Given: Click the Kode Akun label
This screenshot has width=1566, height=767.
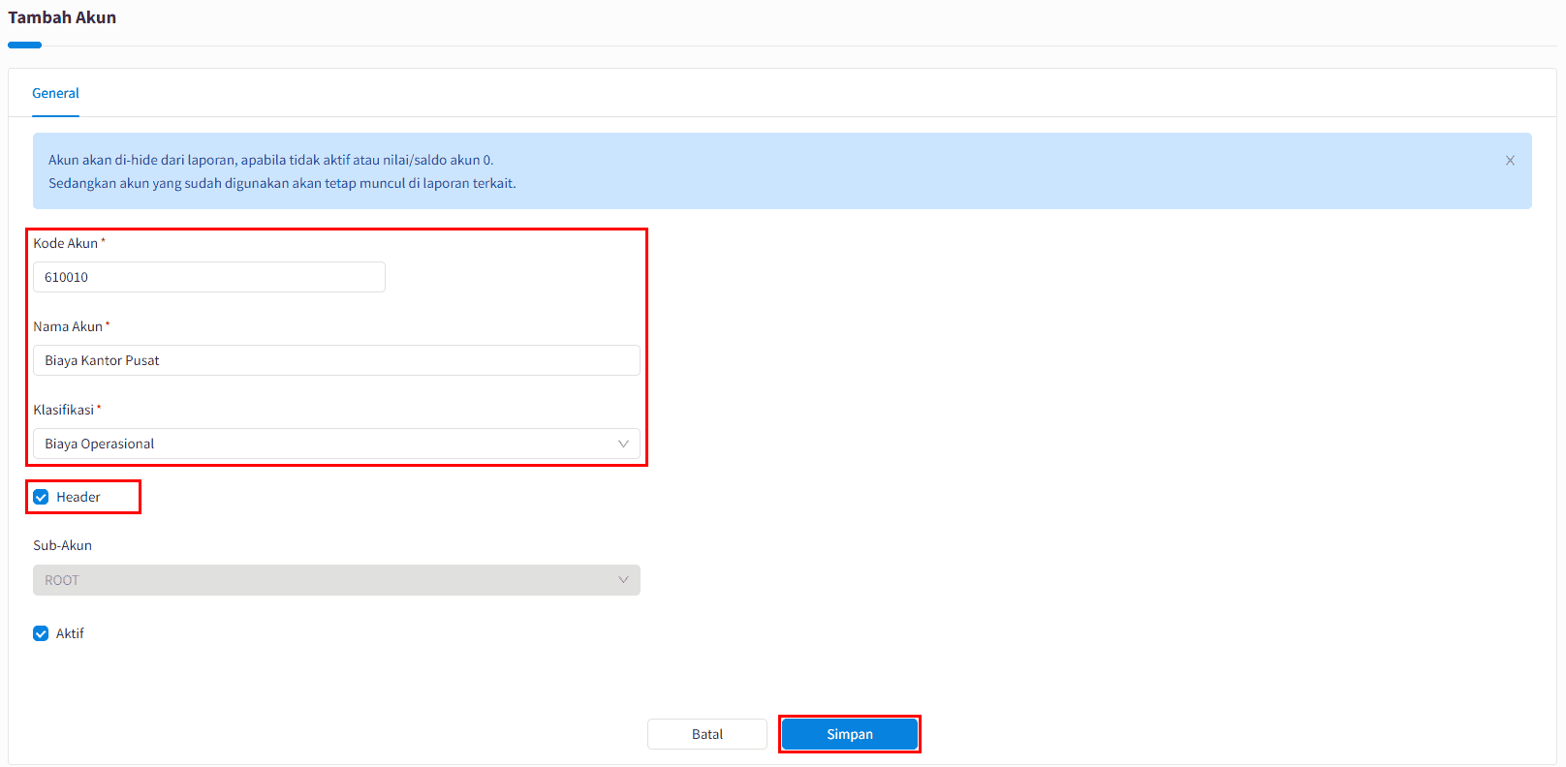Looking at the screenshot, I should click(66, 243).
